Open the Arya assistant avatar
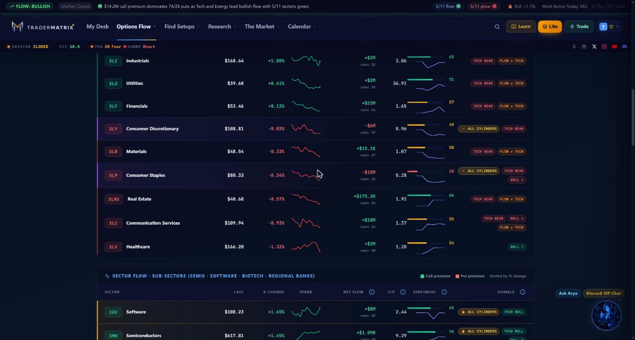Screen dimensions: 635x340 [x=606, y=315]
